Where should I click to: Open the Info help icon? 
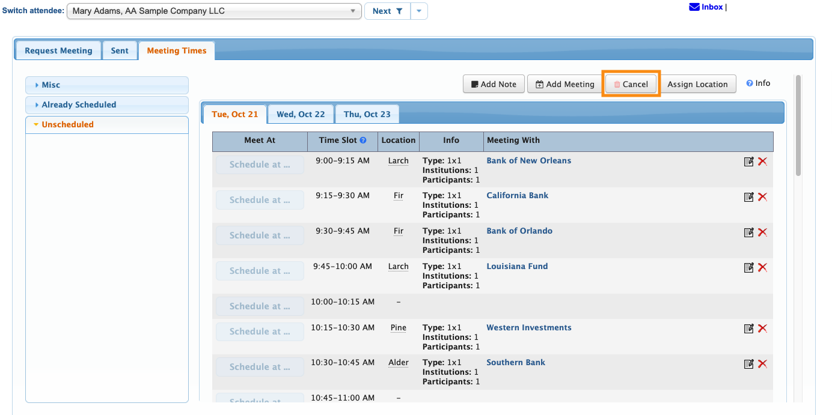pos(750,83)
